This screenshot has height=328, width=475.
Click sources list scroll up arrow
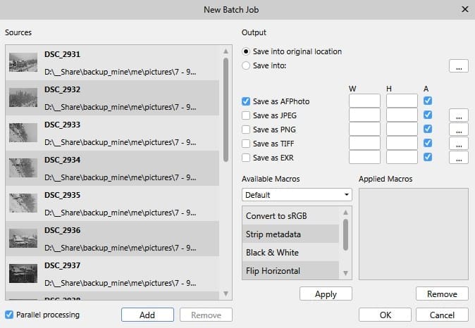click(226, 51)
